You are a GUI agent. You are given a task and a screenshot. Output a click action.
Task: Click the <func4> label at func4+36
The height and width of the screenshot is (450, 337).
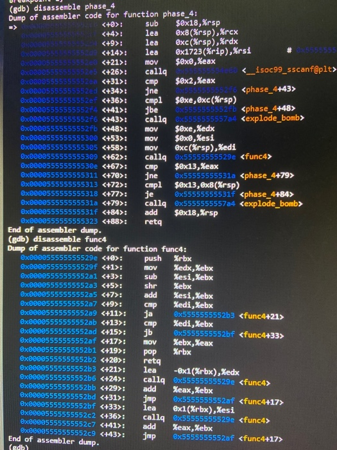(254, 420)
